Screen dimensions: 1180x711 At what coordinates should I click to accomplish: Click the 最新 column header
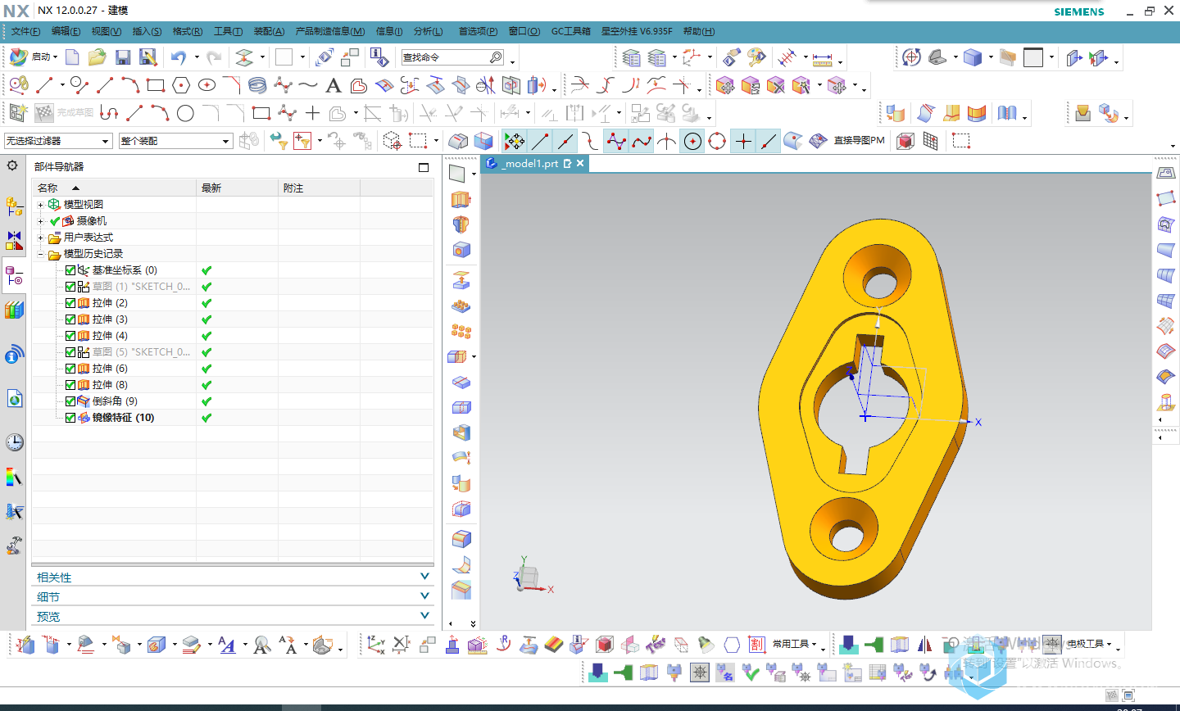pos(238,188)
